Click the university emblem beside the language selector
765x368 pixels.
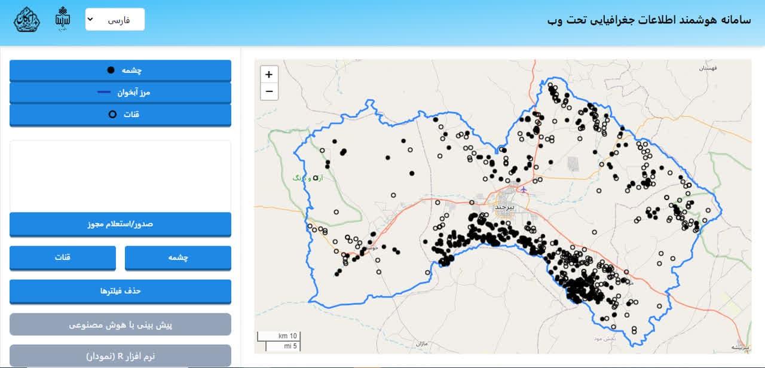[63, 19]
